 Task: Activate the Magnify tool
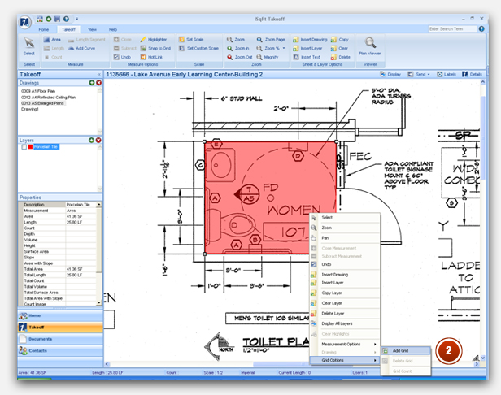pos(268,57)
